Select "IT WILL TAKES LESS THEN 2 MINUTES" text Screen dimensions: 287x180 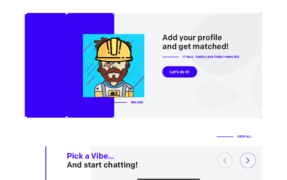[211, 57]
